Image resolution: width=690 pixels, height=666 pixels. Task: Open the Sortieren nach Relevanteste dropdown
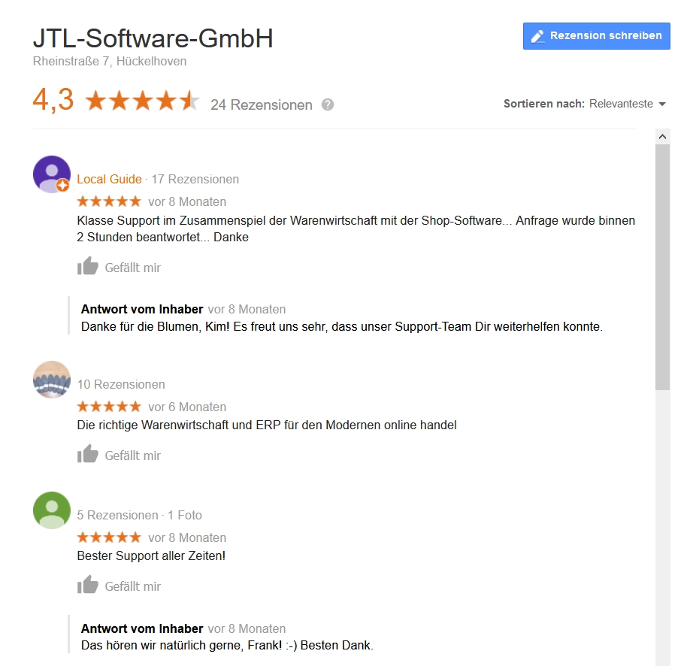[x=585, y=104]
